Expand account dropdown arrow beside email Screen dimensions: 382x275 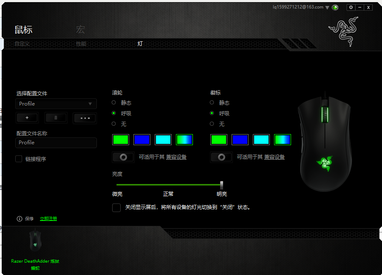pos(328,8)
